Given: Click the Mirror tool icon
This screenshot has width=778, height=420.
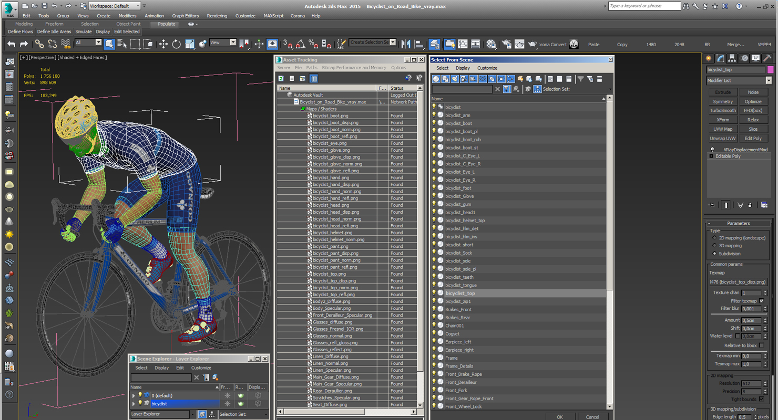Looking at the screenshot, I should (406, 44).
